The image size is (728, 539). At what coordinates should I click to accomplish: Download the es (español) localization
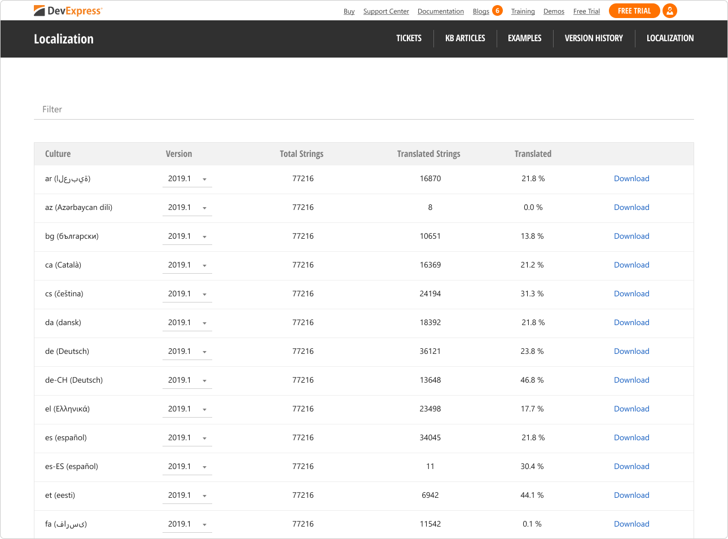(631, 438)
